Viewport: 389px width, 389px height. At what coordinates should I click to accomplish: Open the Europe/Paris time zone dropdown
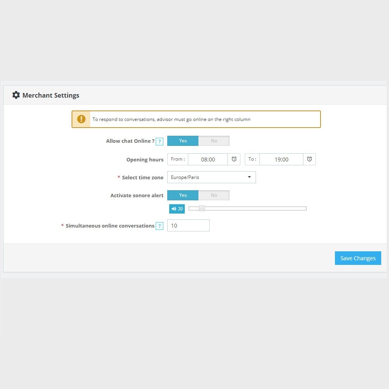tap(211, 177)
